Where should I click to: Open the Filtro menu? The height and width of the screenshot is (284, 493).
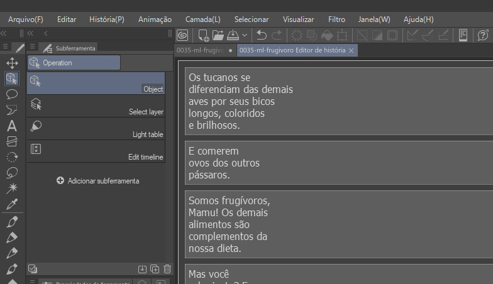[336, 19]
